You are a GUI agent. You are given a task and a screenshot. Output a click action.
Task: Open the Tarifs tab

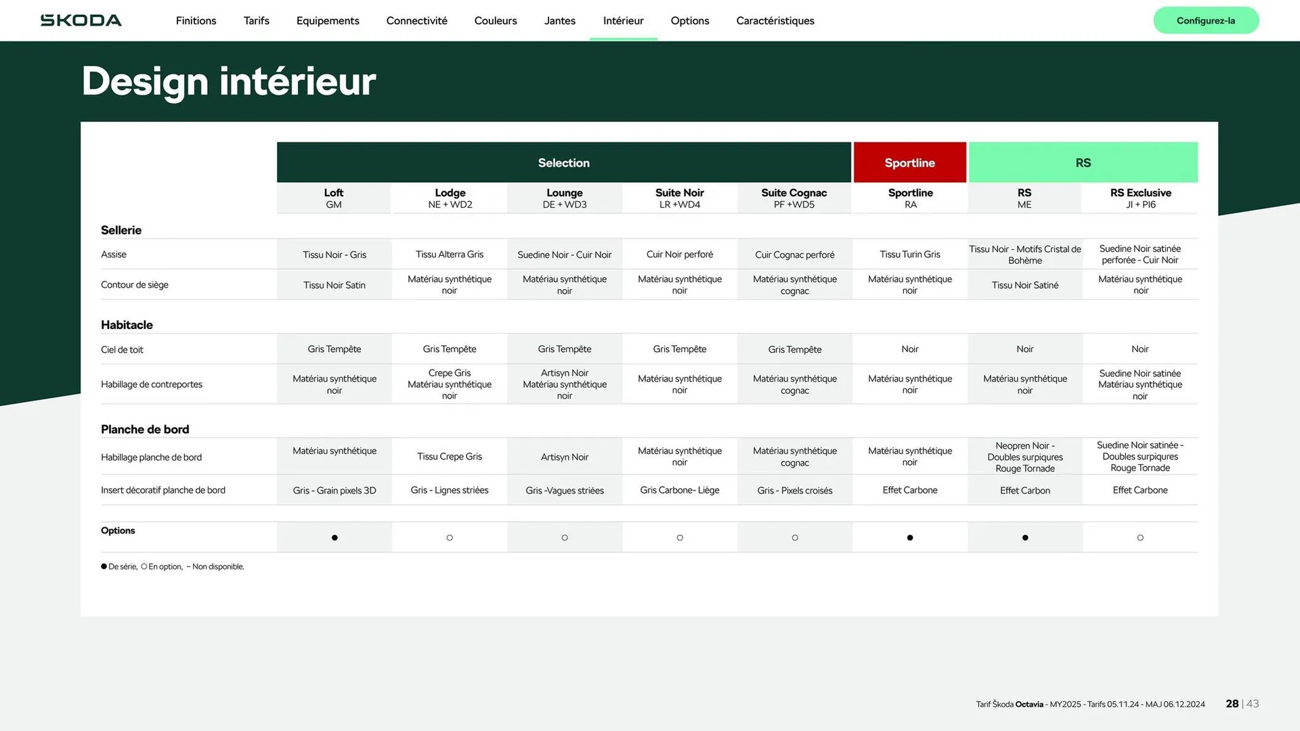[256, 20]
